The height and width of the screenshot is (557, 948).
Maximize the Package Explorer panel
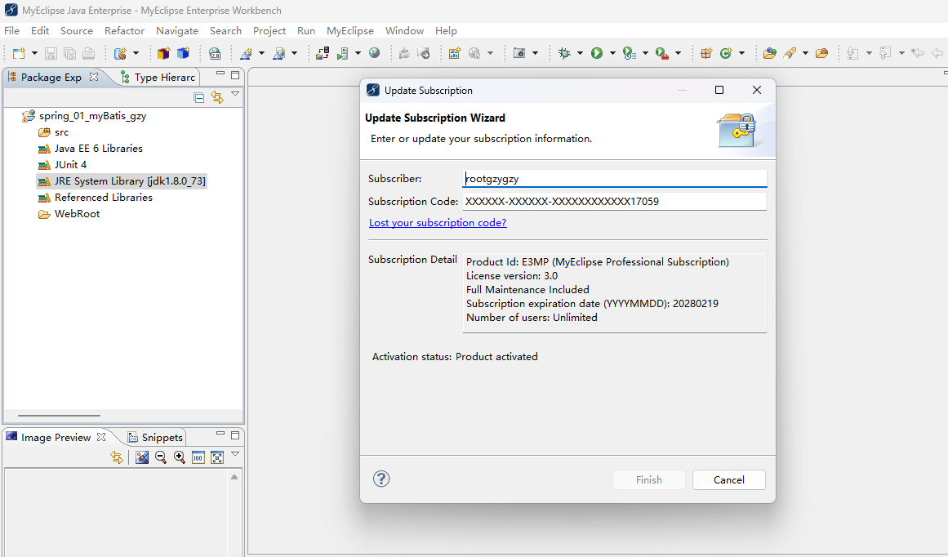pos(235,75)
